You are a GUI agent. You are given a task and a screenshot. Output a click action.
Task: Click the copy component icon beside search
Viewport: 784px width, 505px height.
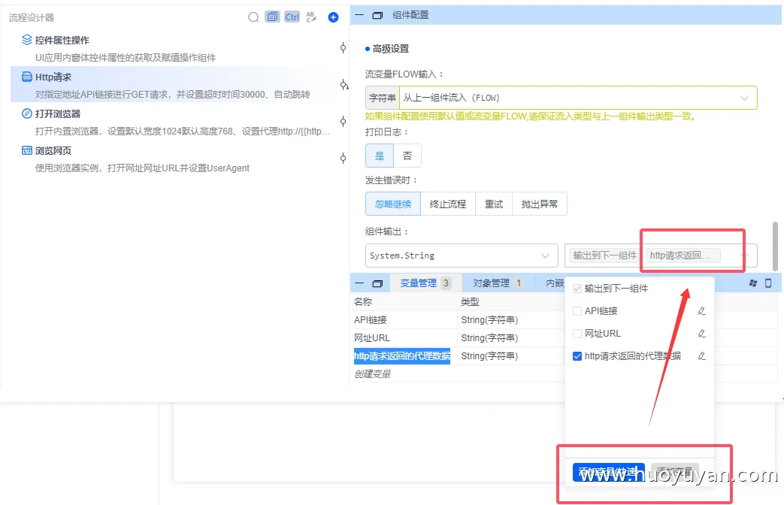(272, 16)
